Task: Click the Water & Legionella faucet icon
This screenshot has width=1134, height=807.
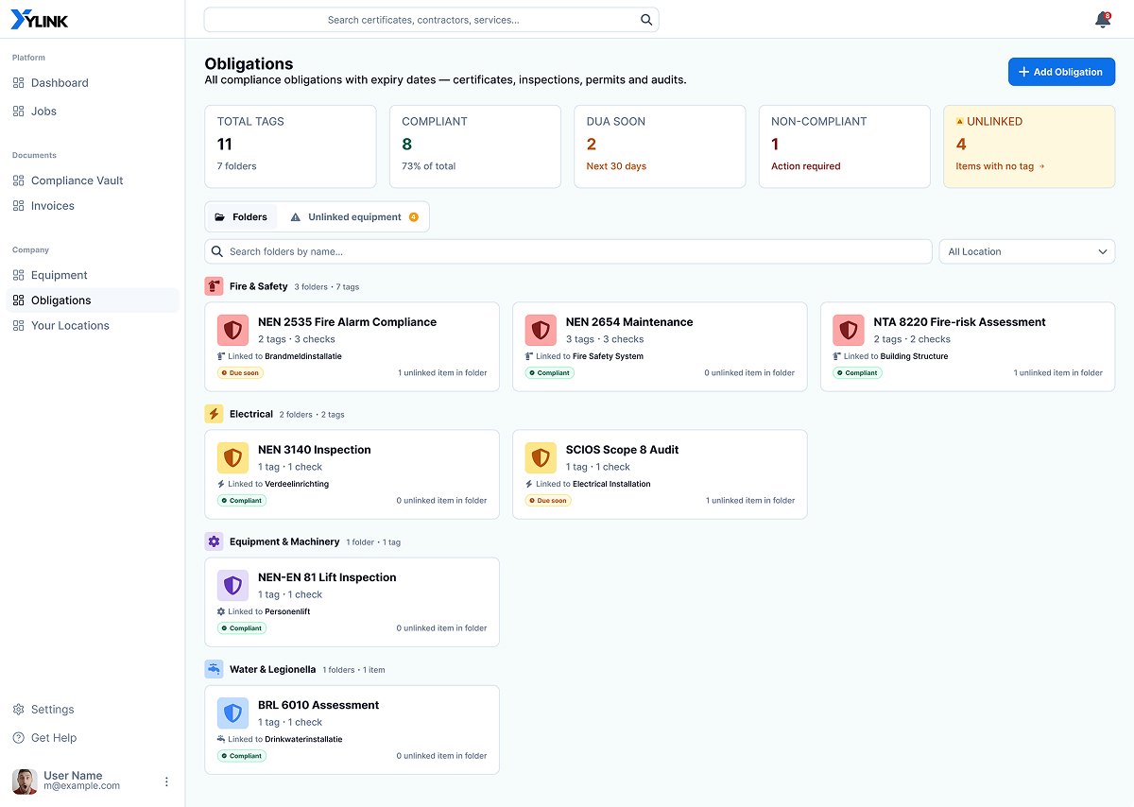Action: (x=214, y=669)
